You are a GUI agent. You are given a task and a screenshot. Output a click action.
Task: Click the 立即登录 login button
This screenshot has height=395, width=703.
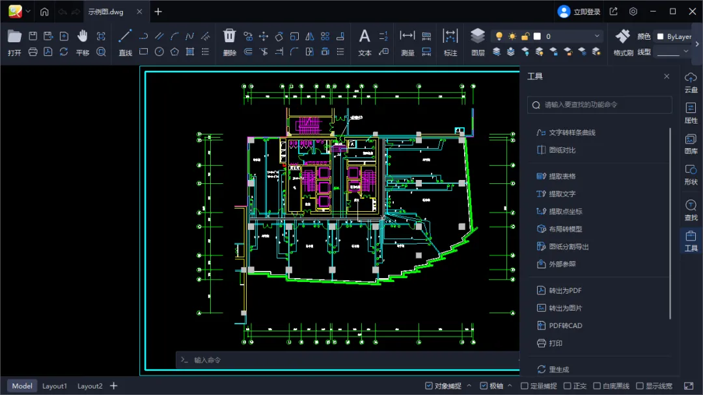579,12
